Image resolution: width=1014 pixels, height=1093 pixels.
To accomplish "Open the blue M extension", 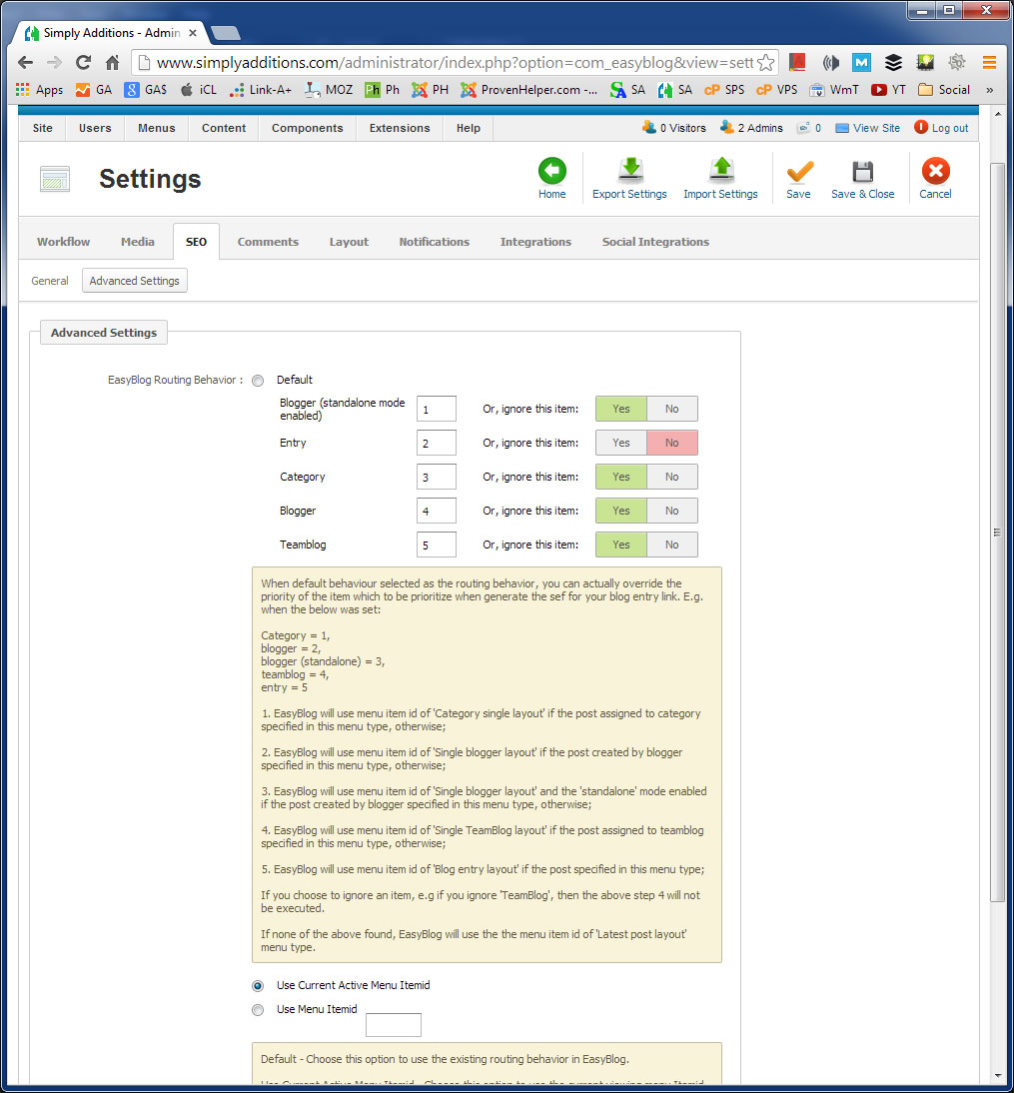I will coord(861,63).
